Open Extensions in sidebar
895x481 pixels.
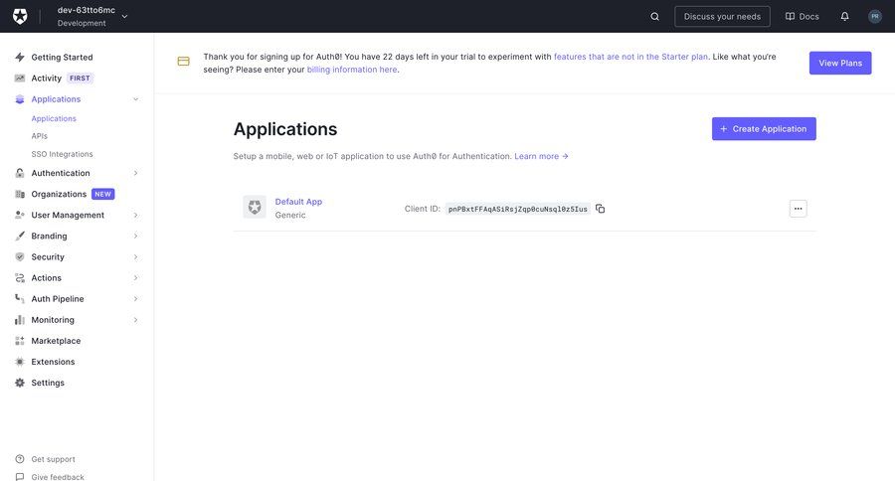53,362
